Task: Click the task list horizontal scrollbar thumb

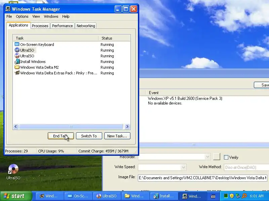Action: pos(71,127)
